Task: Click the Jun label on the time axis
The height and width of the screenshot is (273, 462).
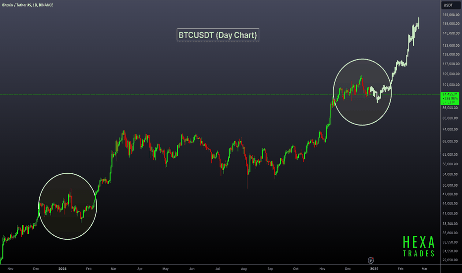Action: (x=192, y=269)
